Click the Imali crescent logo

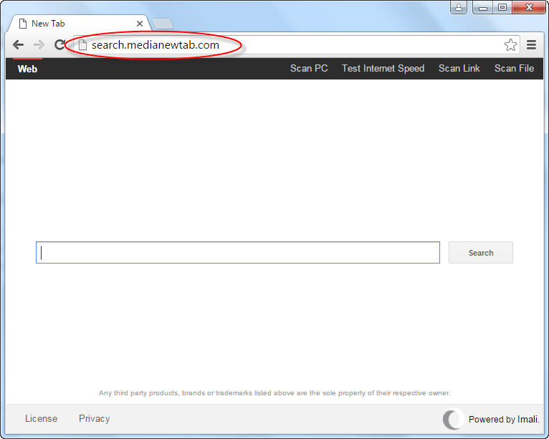454,419
